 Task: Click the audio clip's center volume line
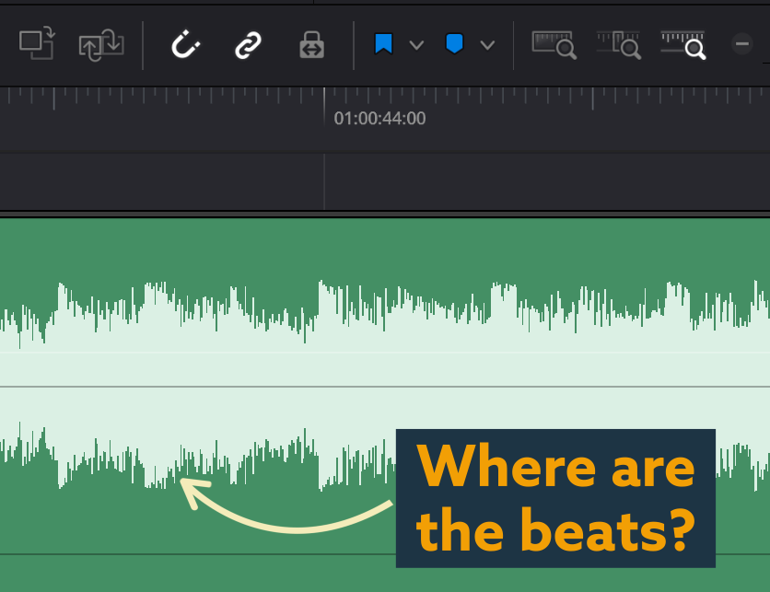[276, 387]
